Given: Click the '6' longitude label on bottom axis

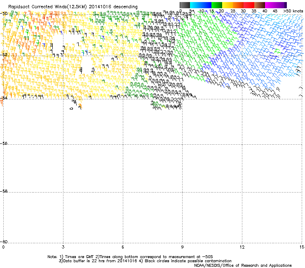Looking at the screenshot, I should 123,247.
